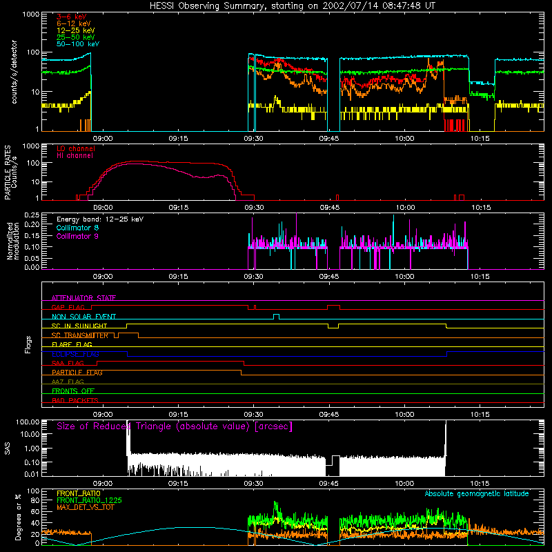
Task: Select the FLARE_FLAG label
Action: click(72, 344)
